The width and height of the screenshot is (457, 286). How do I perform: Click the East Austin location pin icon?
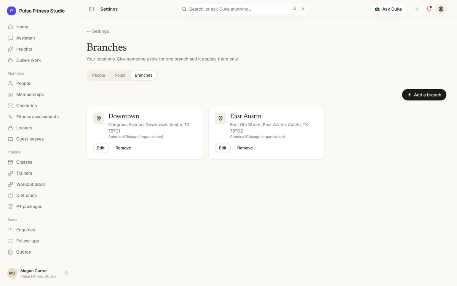pyautogui.click(x=221, y=118)
